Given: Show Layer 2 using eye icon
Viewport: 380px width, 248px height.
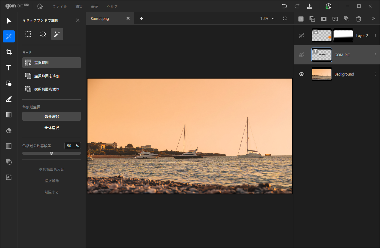Looking at the screenshot, I should pos(302,36).
